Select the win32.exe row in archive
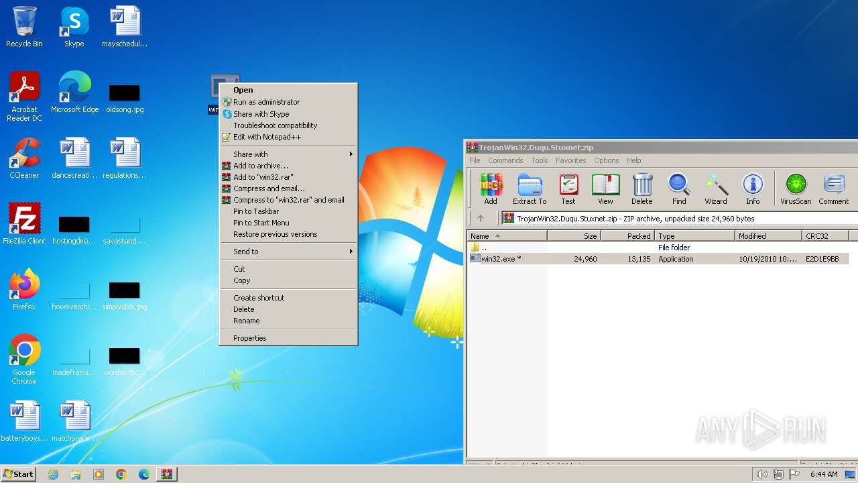Screen dimensions: 858x483 (659, 259)
